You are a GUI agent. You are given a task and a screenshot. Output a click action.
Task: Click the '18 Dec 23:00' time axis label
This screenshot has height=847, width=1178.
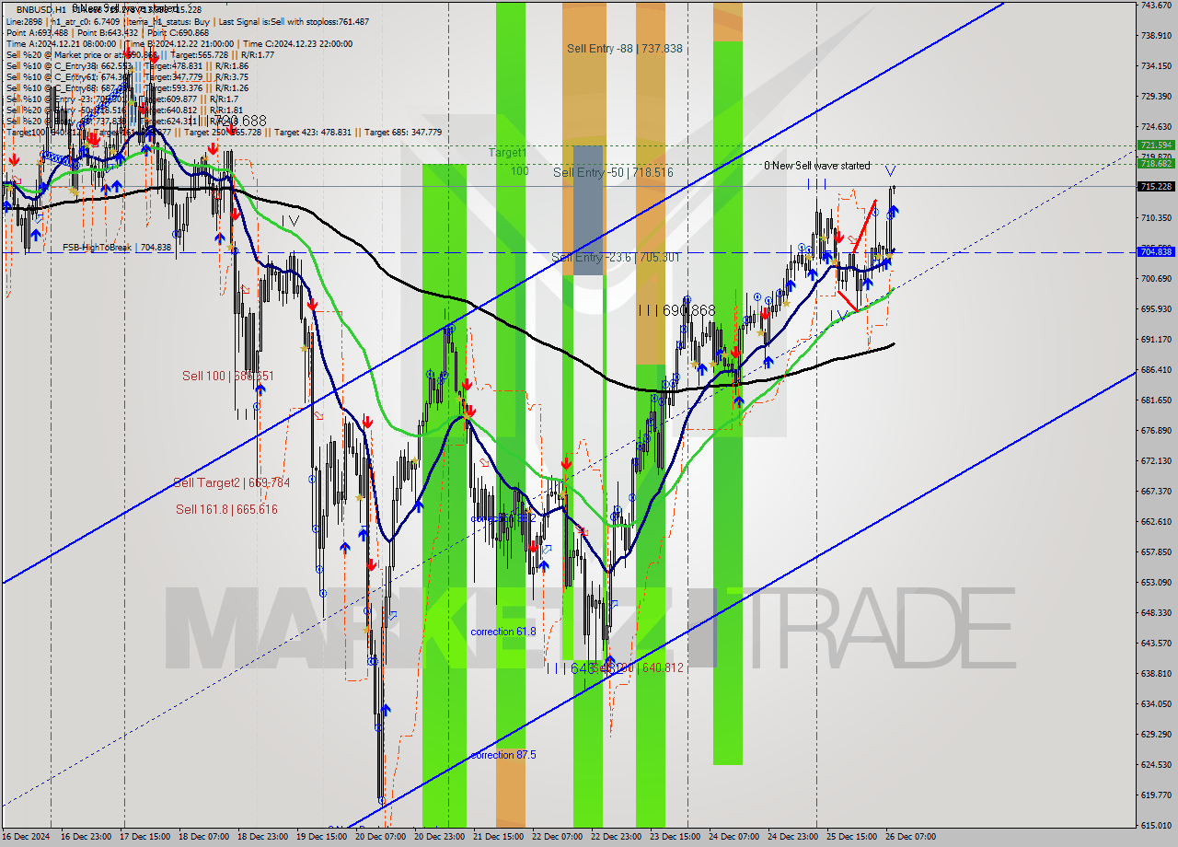pyautogui.click(x=261, y=837)
